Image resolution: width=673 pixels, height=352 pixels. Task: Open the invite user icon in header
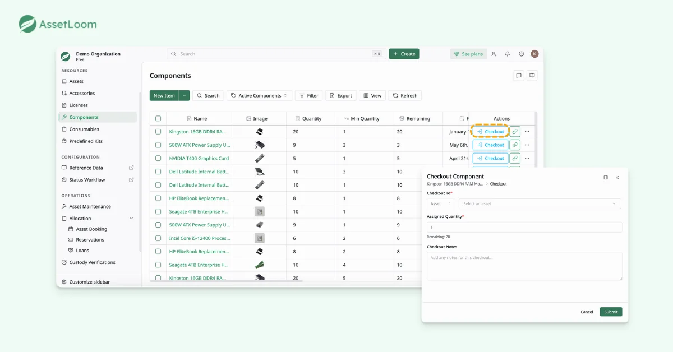coord(494,54)
